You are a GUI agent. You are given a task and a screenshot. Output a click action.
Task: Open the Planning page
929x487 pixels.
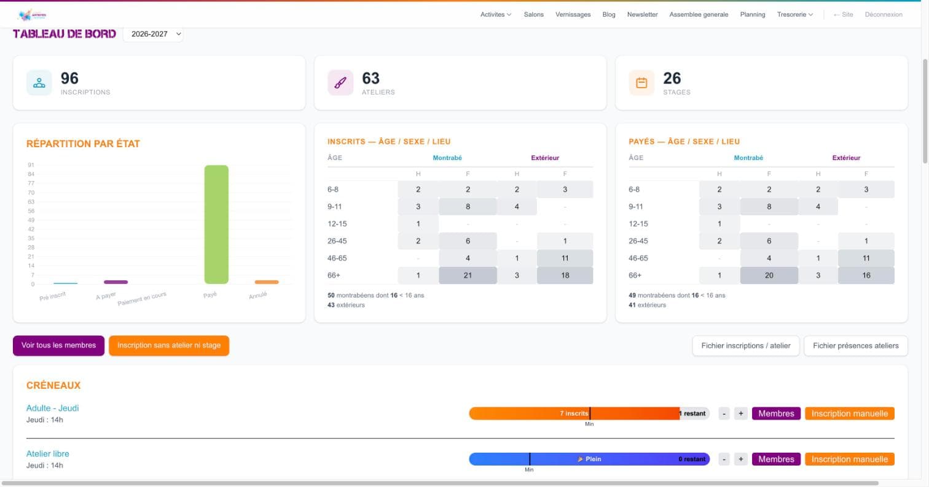pyautogui.click(x=753, y=15)
